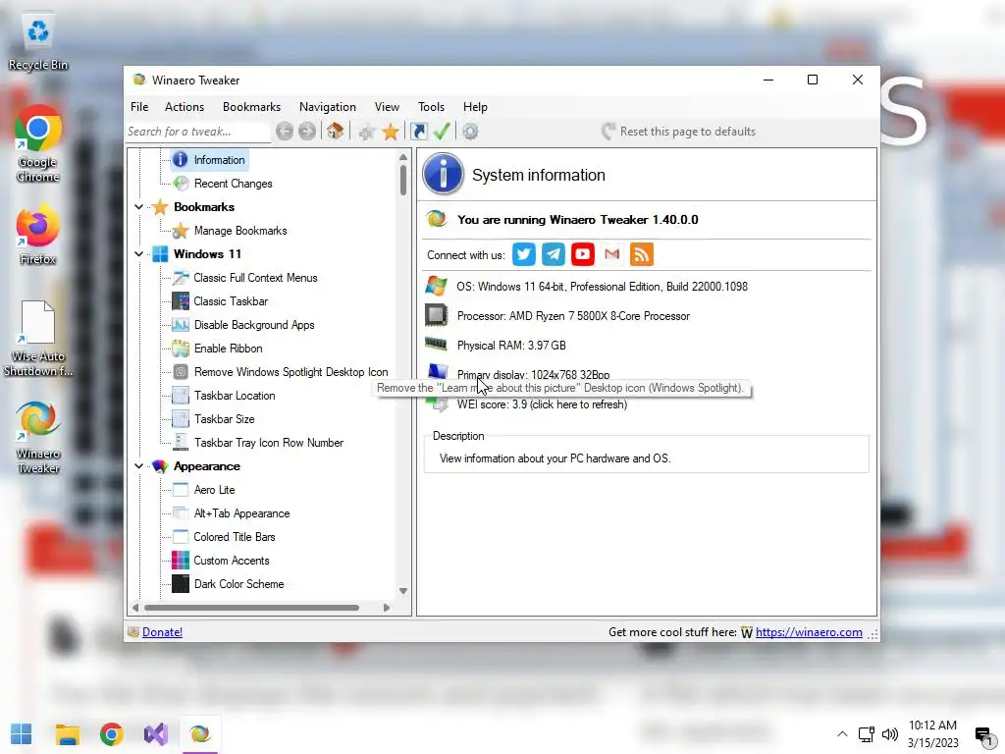The width and height of the screenshot is (1005, 754).
Task: Click the Windows Start button
Action: point(22,734)
